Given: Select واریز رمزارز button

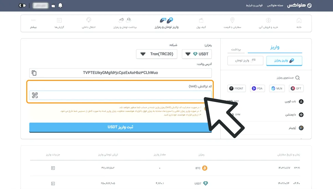Looking at the screenshot, I should point(284,60).
